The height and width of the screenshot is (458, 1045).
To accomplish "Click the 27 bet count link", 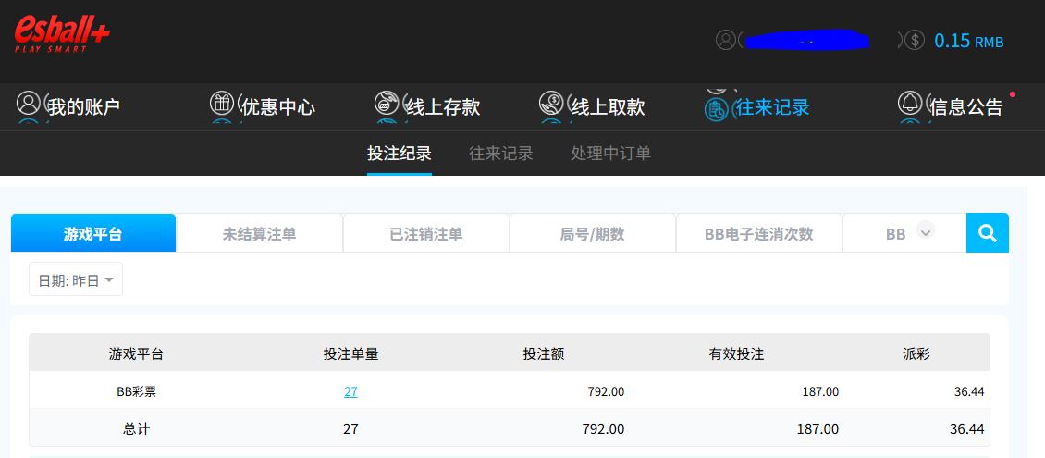I will [350, 391].
